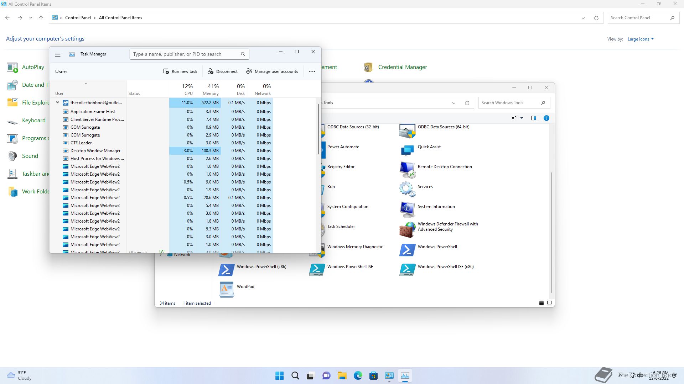684x384 pixels.
Task: Open Manage user accounts
Action: click(272, 71)
